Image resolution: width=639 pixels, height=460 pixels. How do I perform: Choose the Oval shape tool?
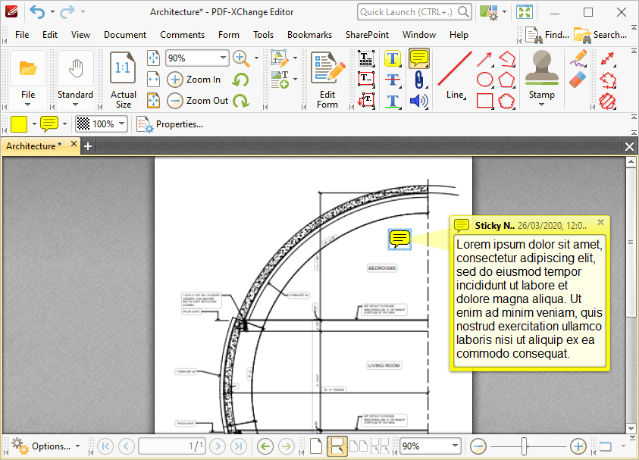pos(485,80)
